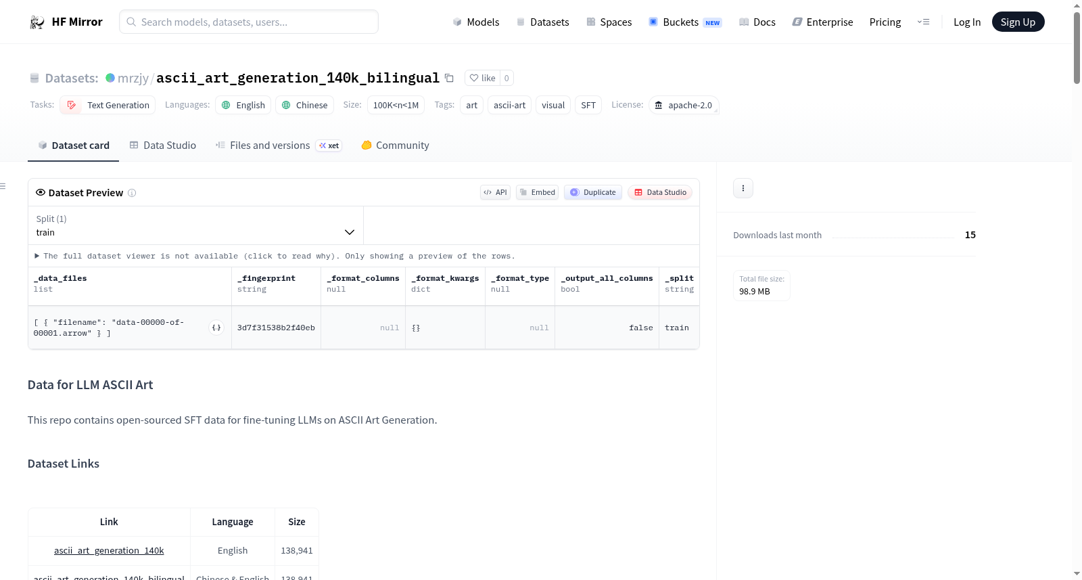Open the apache-2.0 license tag

684,105
